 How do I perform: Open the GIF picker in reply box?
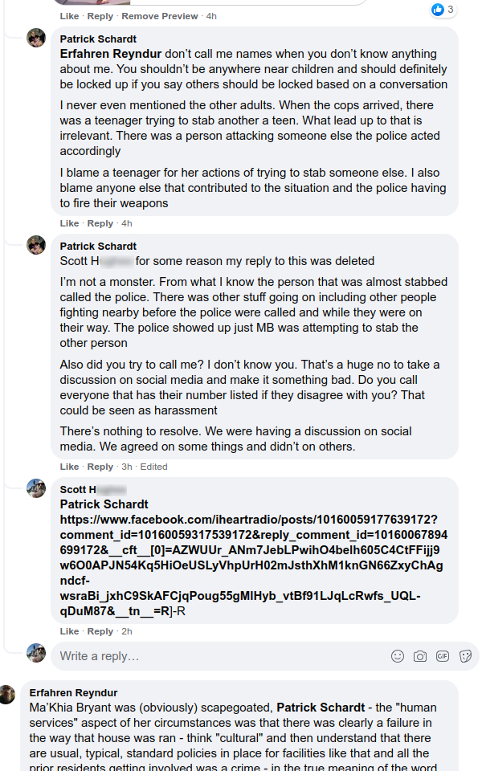(x=443, y=656)
